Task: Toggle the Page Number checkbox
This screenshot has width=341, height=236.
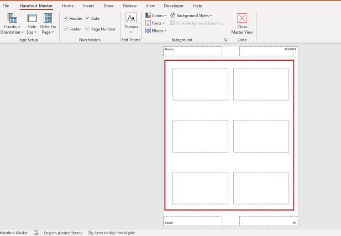Action: (x=87, y=29)
